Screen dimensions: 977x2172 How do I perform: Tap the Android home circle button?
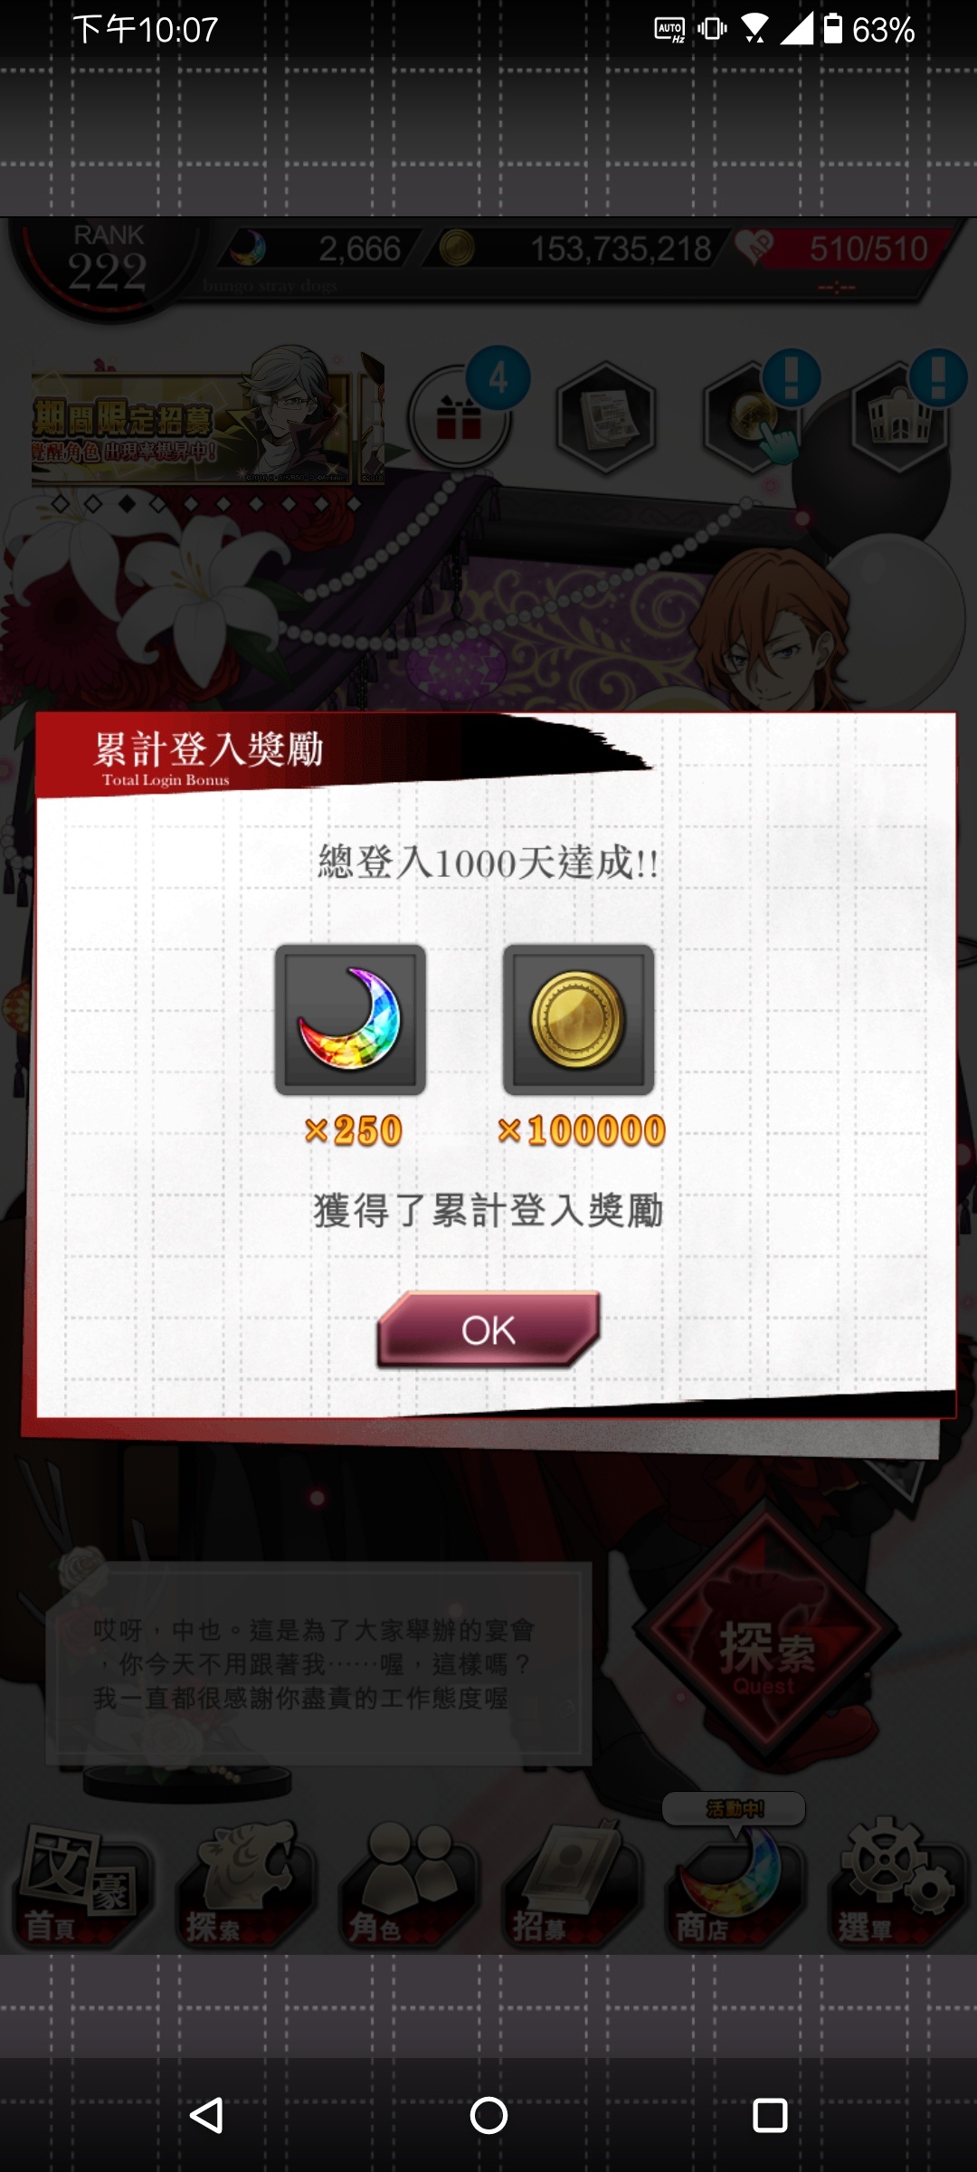(x=488, y=2116)
